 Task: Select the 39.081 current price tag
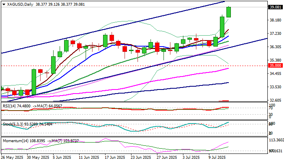pyautogui.click(x=275, y=7)
